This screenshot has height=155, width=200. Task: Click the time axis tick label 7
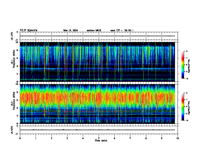[130, 138]
